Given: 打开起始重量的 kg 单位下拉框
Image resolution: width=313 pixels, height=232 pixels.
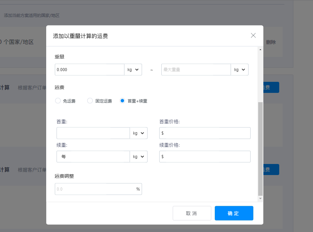Looking at the screenshot, I should [x=133, y=69].
